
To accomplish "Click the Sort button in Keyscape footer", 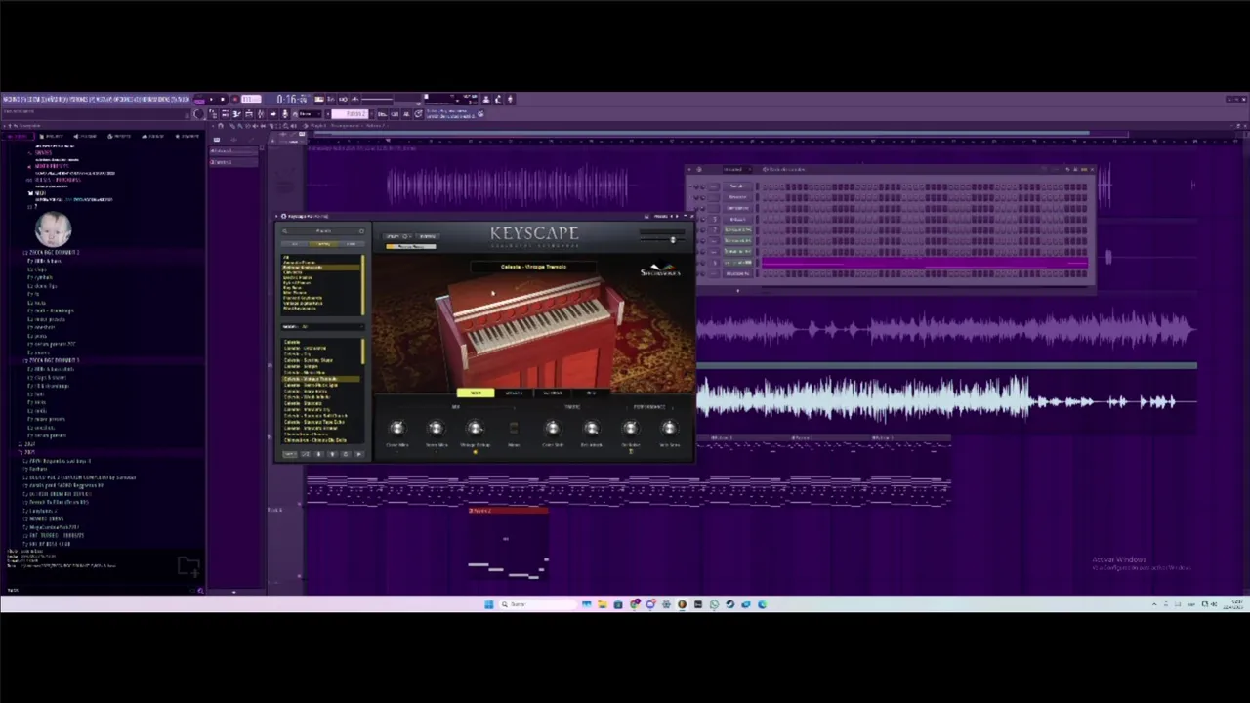I will [x=290, y=454].
